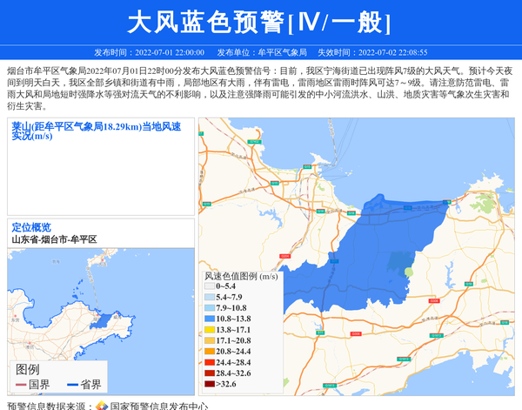This screenshot has width=522, height=410.
Task: Pick the 10.8~13.8 blue legend swatch
Action: 210,319
